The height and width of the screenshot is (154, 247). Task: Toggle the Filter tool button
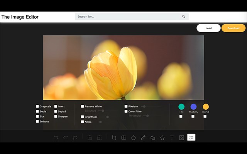[x=191, y=137]
